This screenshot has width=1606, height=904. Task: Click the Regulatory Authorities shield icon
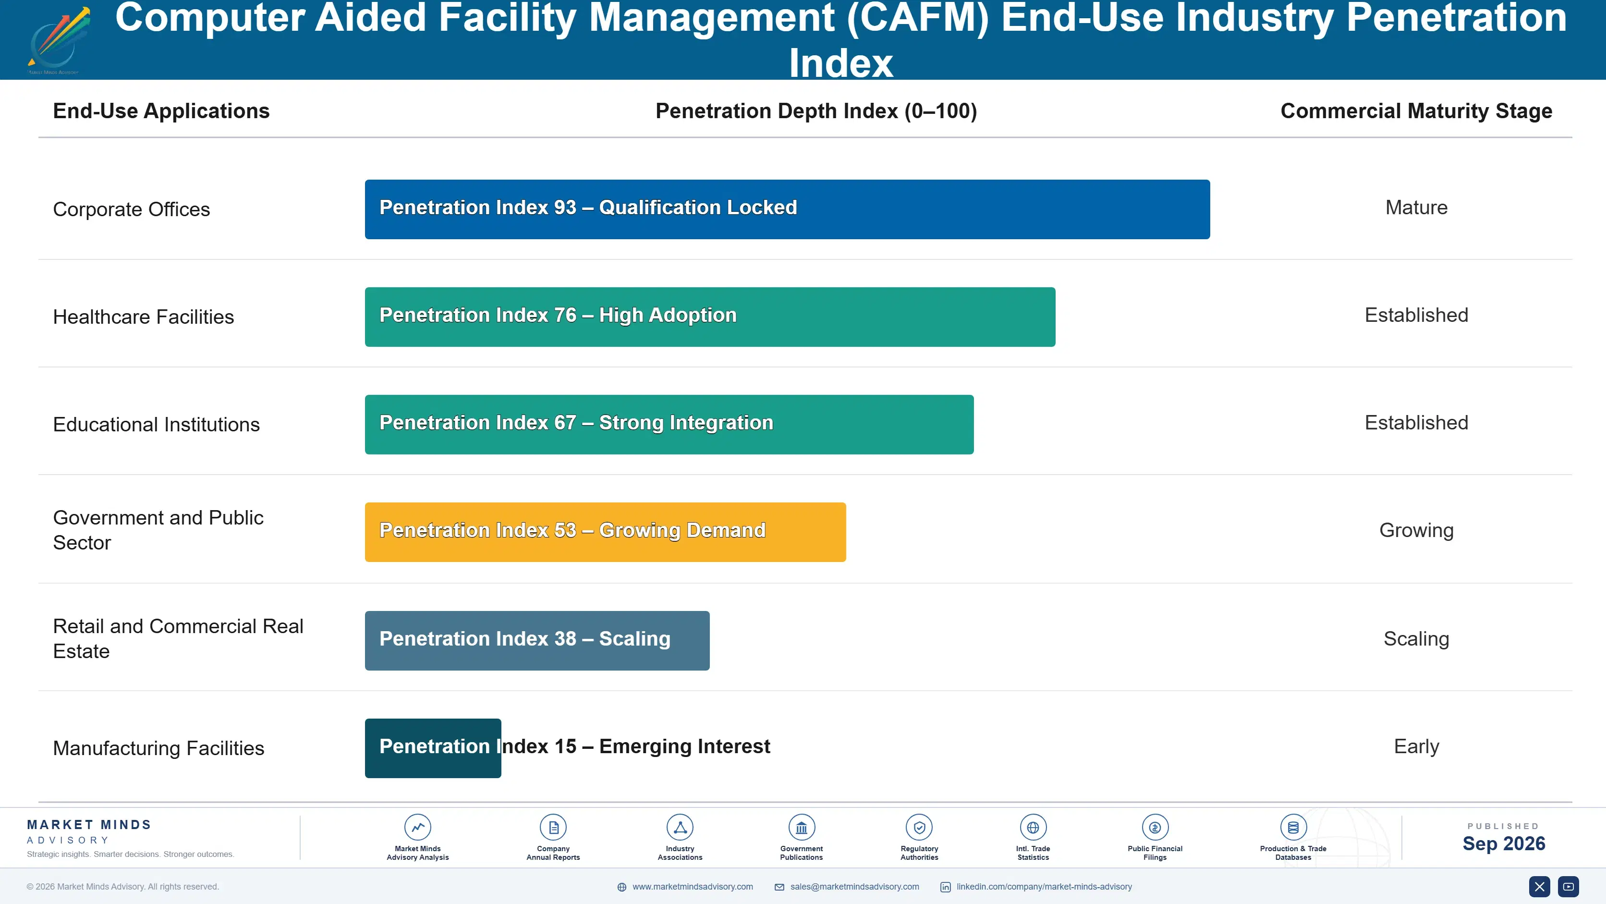coord(920,827)
